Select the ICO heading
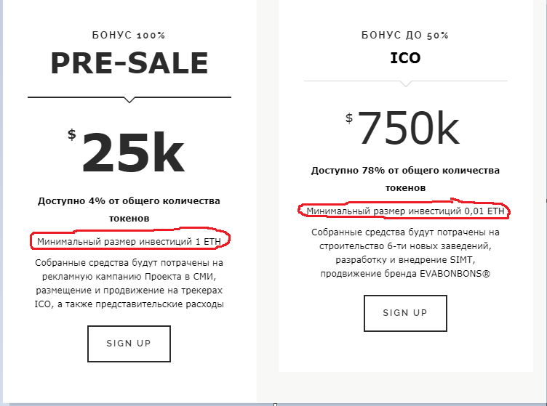 [405, 58]
